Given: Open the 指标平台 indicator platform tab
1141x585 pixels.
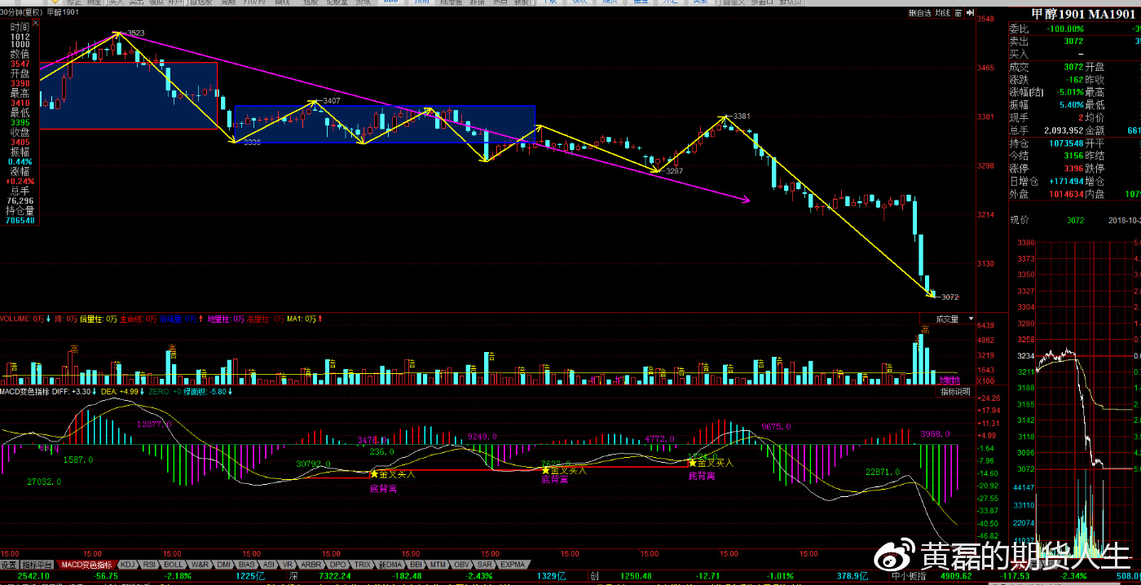Looking at the screenshot, I should [37, 565].
